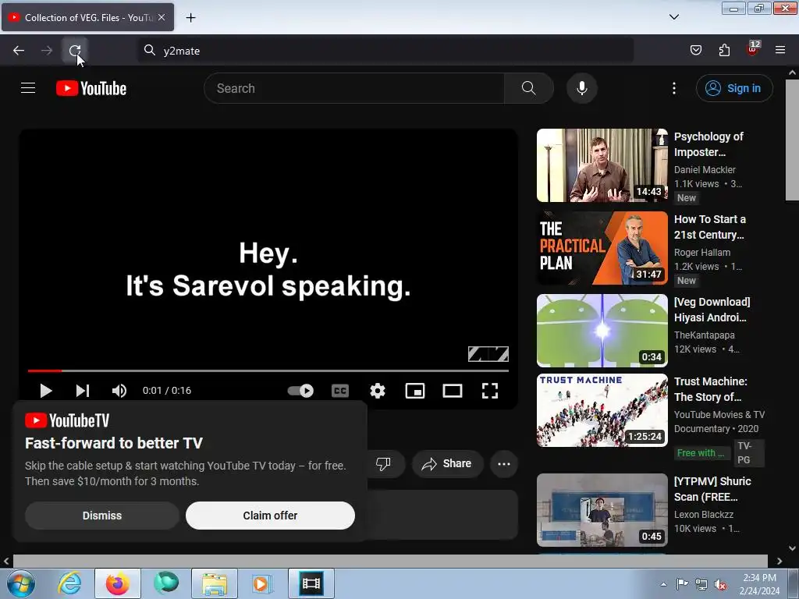The width and height of the screenshot is (799, 599).
Task: Share the video
Action: (447, 463)
